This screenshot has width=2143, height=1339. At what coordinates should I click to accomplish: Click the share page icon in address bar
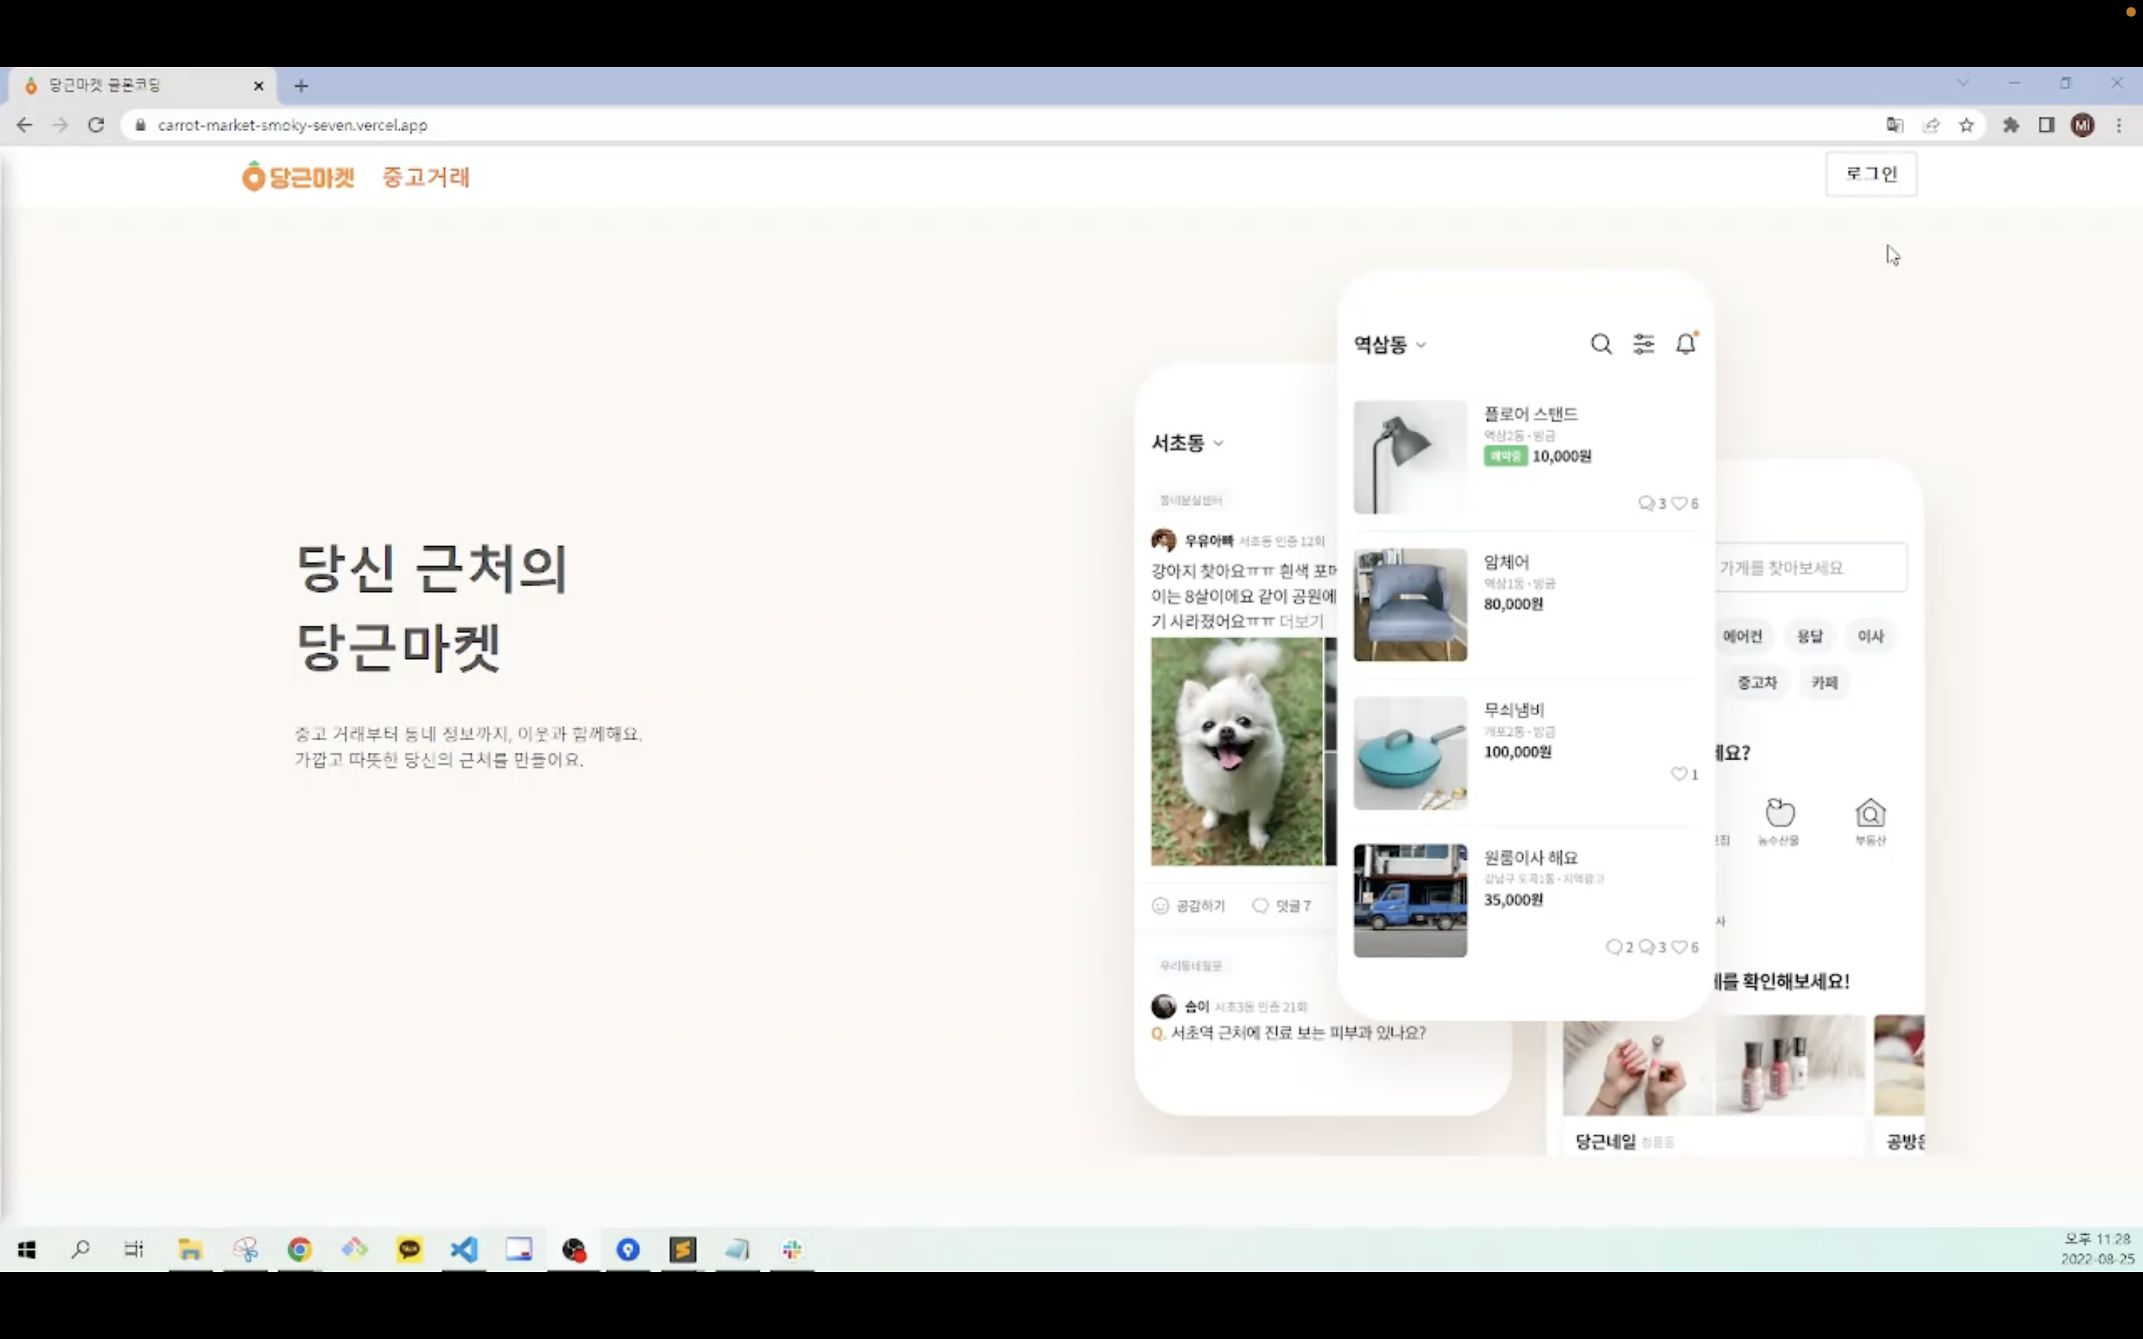[x=1932, y=125]
